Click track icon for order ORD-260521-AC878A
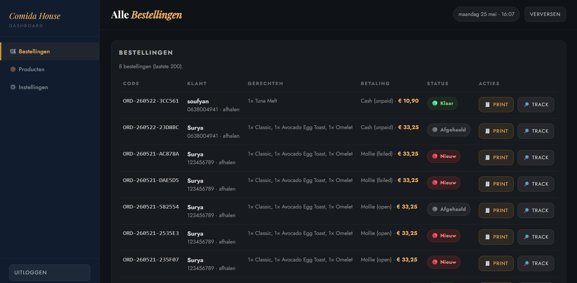Viewport: 577px width, 283px height. click(526, 158)
